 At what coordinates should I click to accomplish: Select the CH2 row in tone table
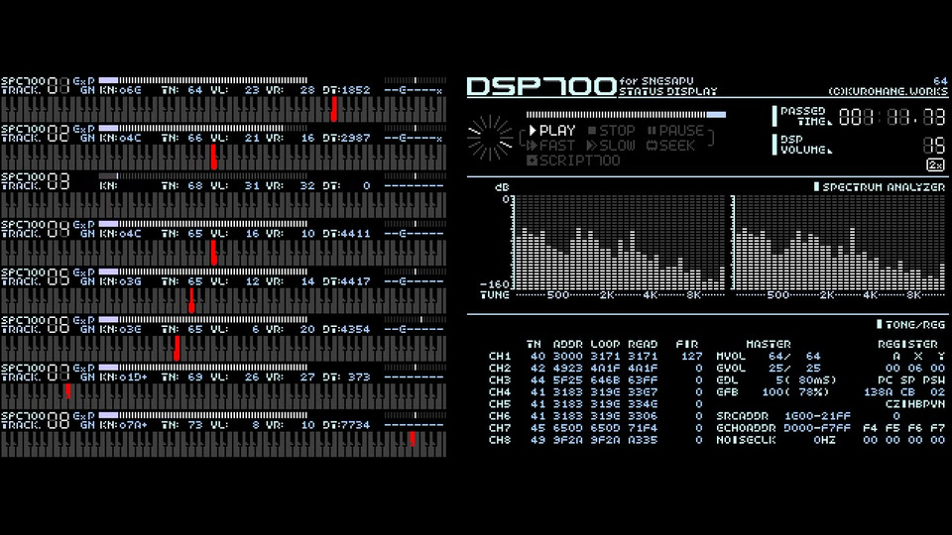[x=596, y=369]
